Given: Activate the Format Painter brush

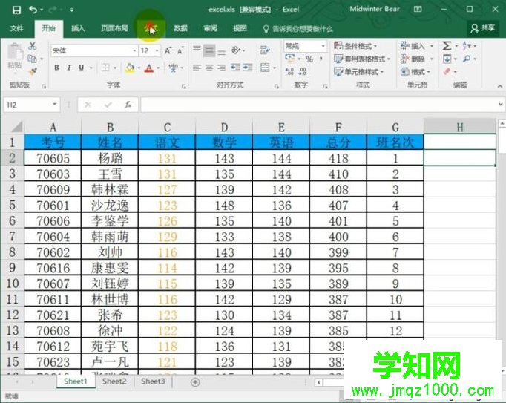Looking at the screenshot, I should (x=32, y=72).
